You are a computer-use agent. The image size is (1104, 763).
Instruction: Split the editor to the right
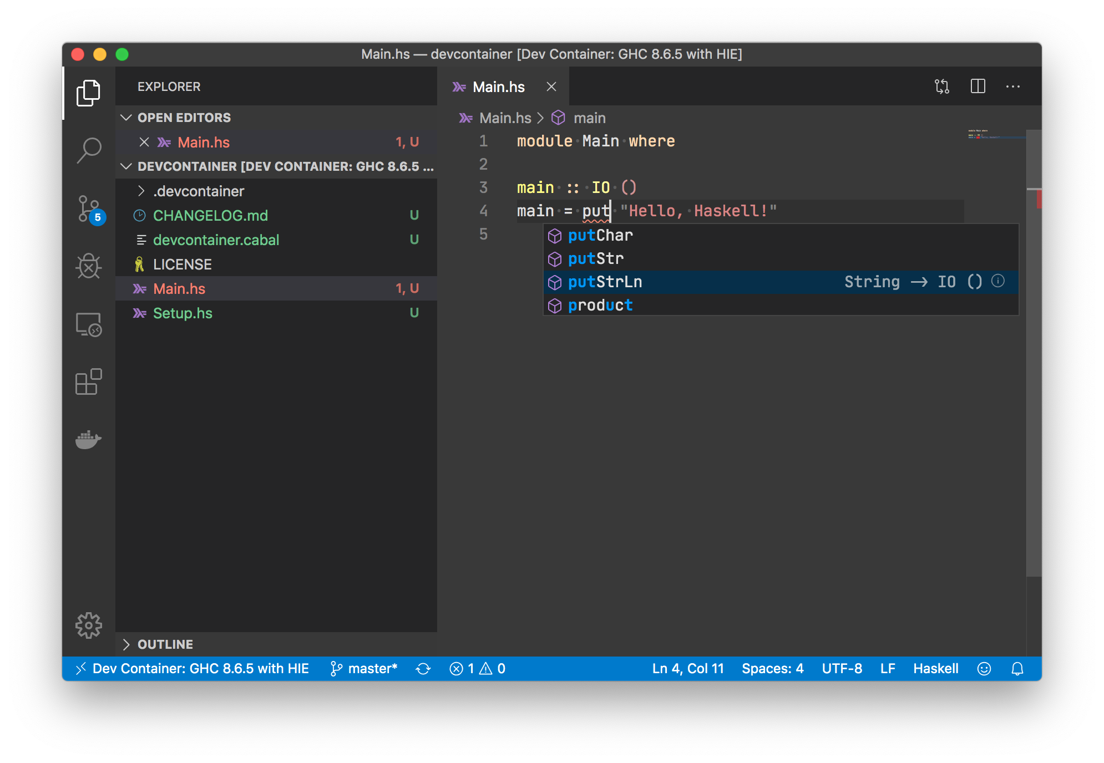[978, 87]
